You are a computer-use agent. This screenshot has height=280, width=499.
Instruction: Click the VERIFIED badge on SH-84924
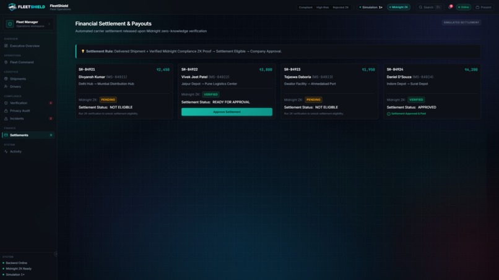416,100
